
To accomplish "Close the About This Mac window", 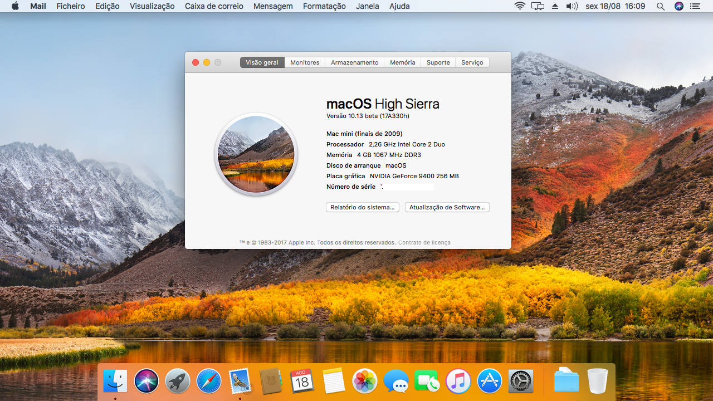I will point(196,62).
